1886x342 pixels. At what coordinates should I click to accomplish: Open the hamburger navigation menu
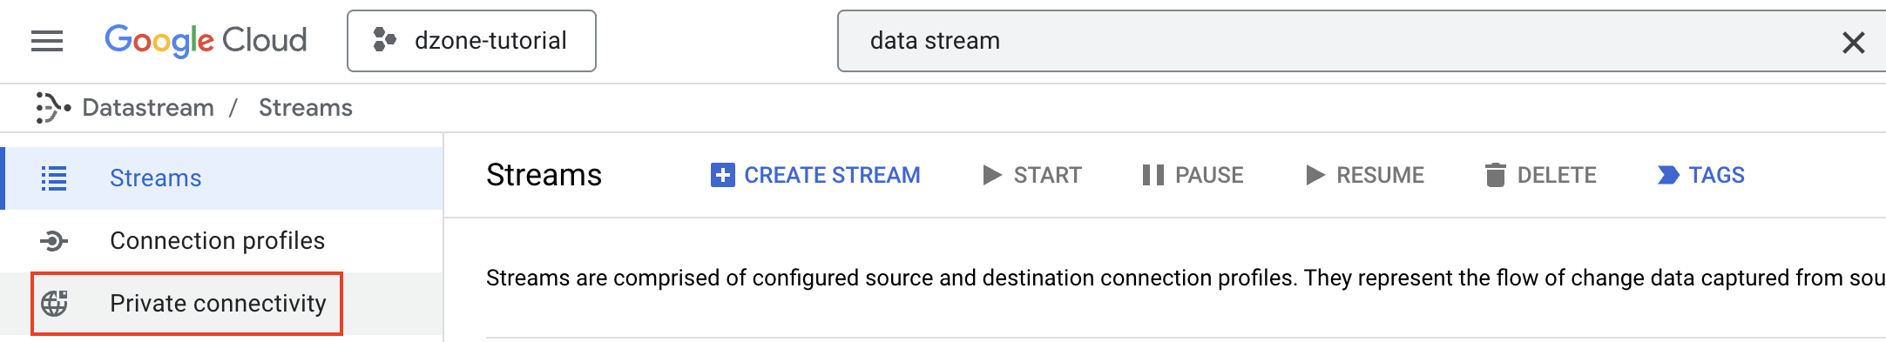pos(47,41)
